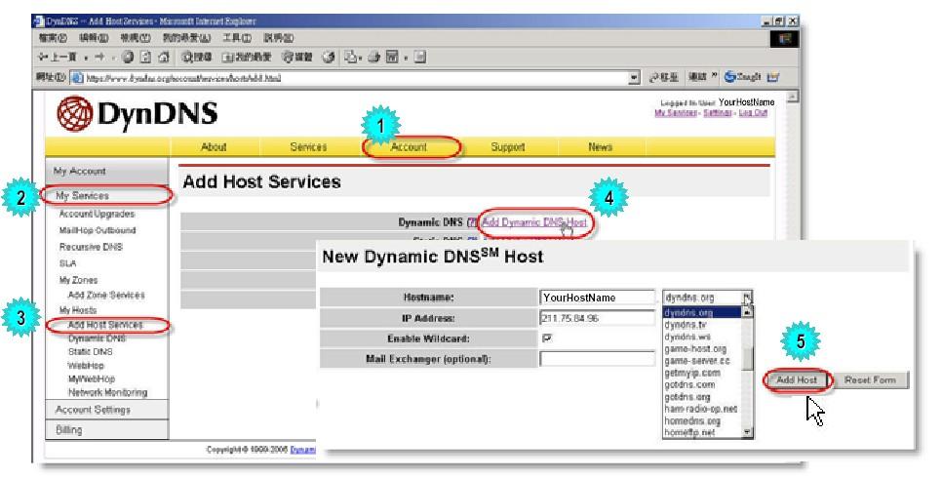Open the Favorites menu in menu bar
Image resolution: width=942 pixels, height=477 pixels.
[x=186, y=38]
